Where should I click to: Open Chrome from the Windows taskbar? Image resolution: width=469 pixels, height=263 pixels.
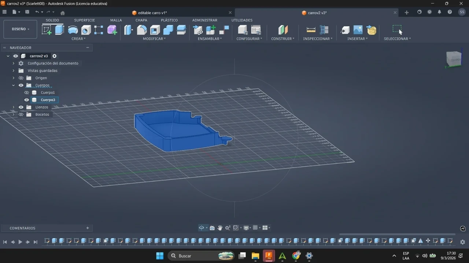coord(296,255)
